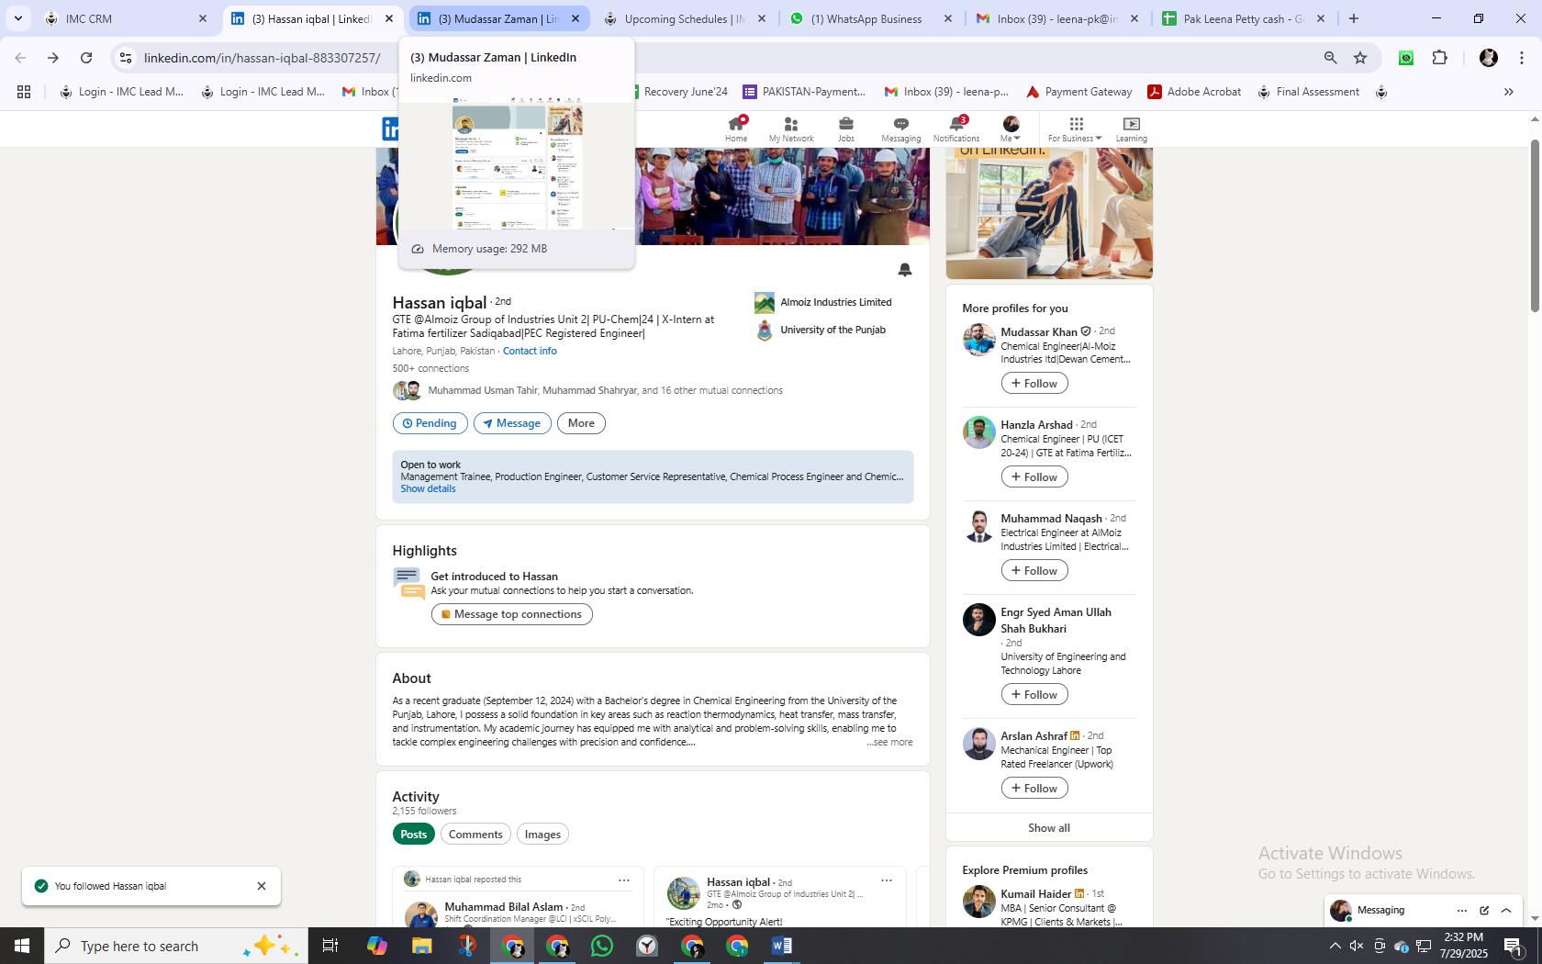
Task: Expand the Messaging overlay chevron
Action: click(x=1506, y=911)
